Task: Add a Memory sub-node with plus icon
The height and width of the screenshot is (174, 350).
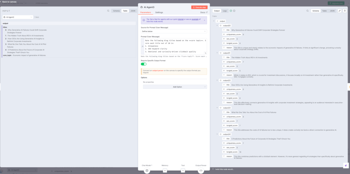Action: [165, 170]
